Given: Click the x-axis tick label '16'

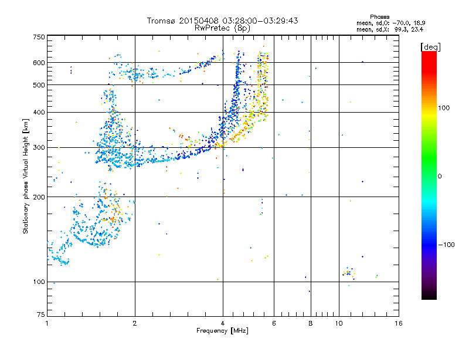Looking at the screenshot, I should tap(399, 323).
